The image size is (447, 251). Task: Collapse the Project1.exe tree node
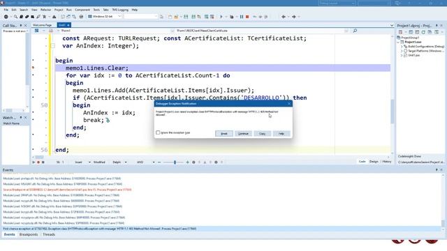pyautogui.click(x=399, y=42)
